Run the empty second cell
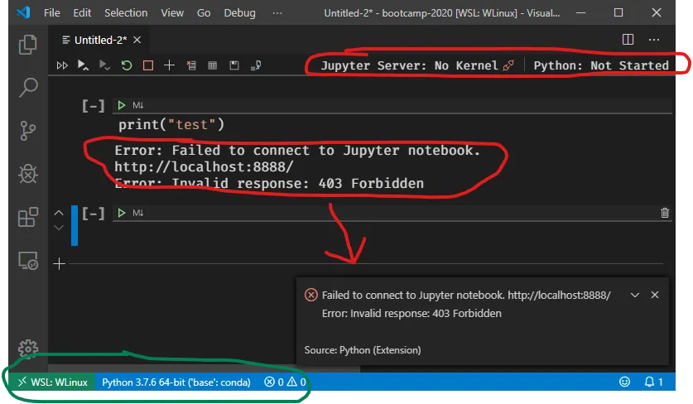693x404 pixels. pos(122,213)
